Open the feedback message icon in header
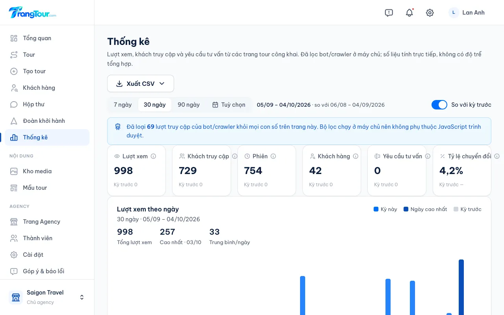504x315 pixels. (x=389, y=13)
